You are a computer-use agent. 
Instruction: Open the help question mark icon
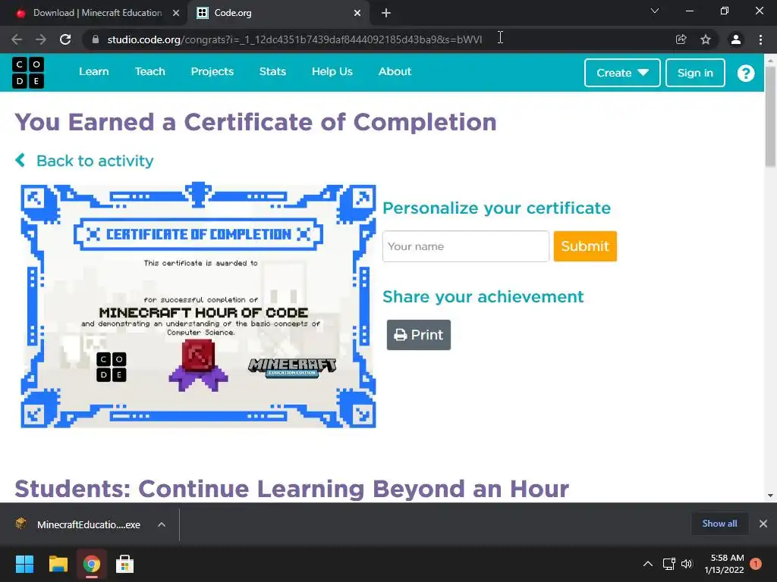(745, 73)
